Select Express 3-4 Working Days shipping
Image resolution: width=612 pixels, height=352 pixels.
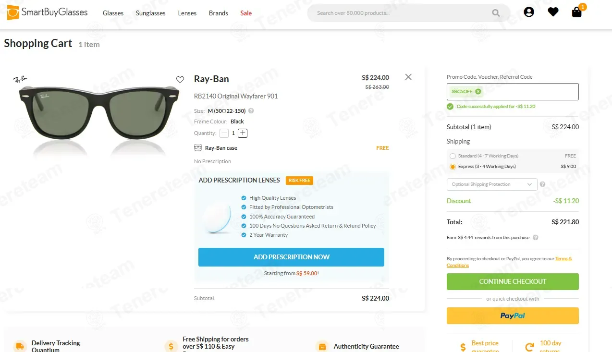point(453,167)
